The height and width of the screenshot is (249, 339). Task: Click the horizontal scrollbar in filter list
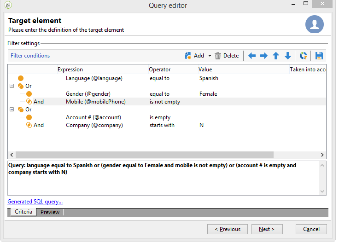tap(145, 155)
